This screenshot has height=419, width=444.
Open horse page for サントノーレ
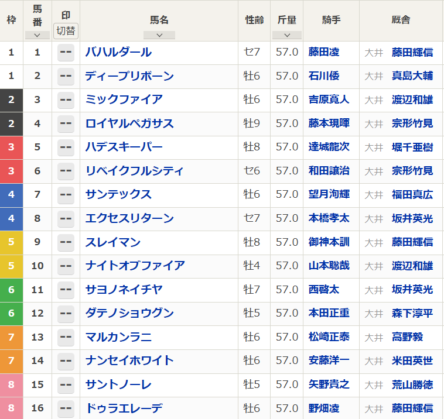click(x=118, y=384)
